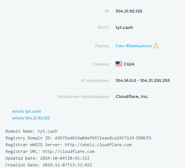Click the Название провайдера: label

pos(83,96)
